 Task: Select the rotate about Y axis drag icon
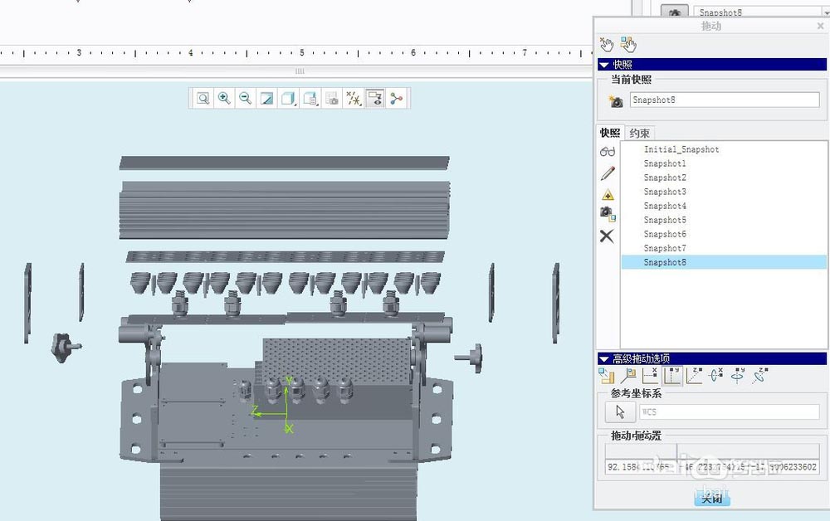point(736,376)
